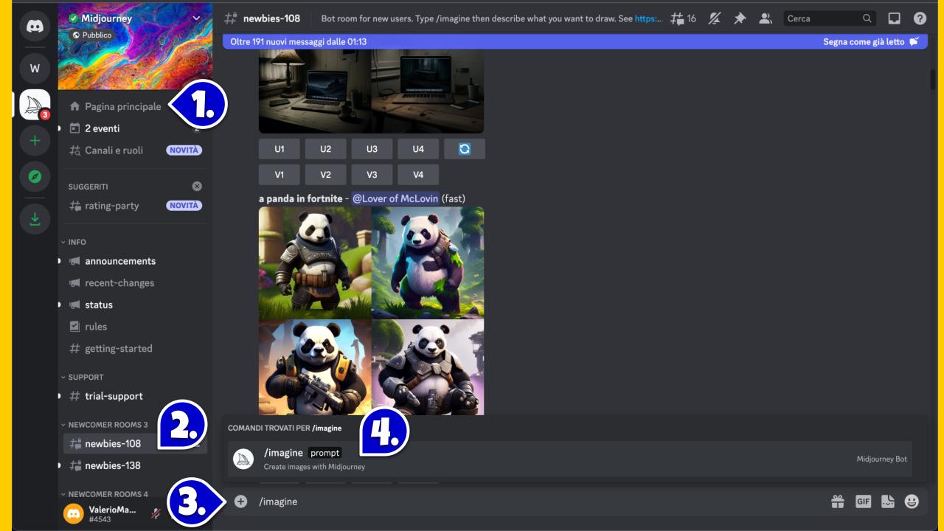Click @Lover of McLovin mention
The height and width of the screenshot is (531, 944).
pyautogui.click(x=395, y=198)
